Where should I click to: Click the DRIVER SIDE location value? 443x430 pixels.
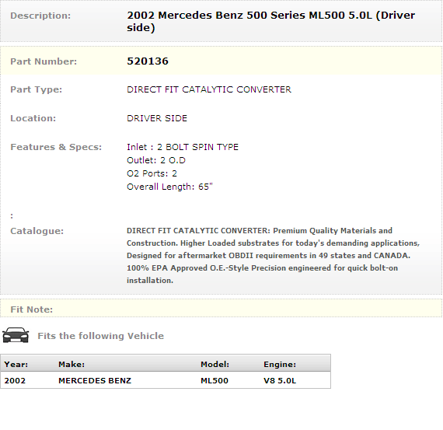(157, 118)
